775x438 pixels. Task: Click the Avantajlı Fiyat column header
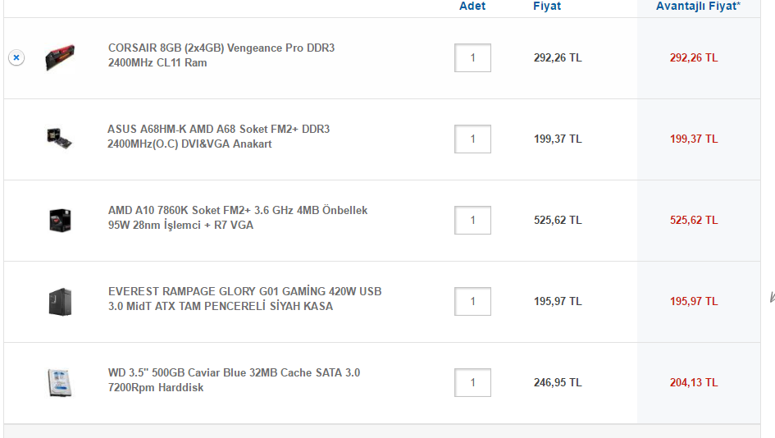point(699,7)
